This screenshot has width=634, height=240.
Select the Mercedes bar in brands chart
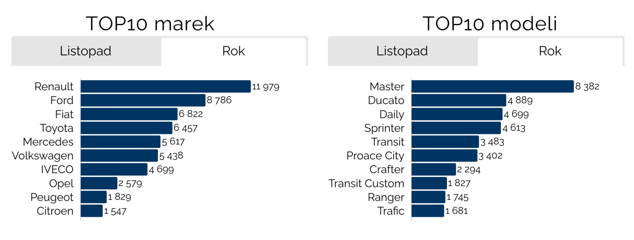pyautogui.click(x=120, y=142)
